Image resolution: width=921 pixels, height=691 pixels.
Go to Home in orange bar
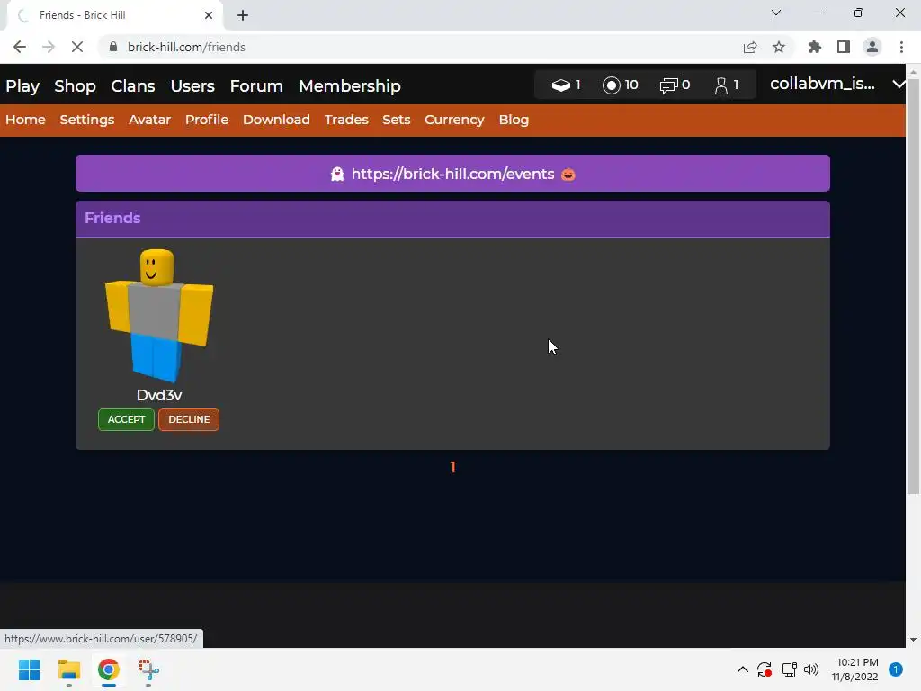coord(25,120)
